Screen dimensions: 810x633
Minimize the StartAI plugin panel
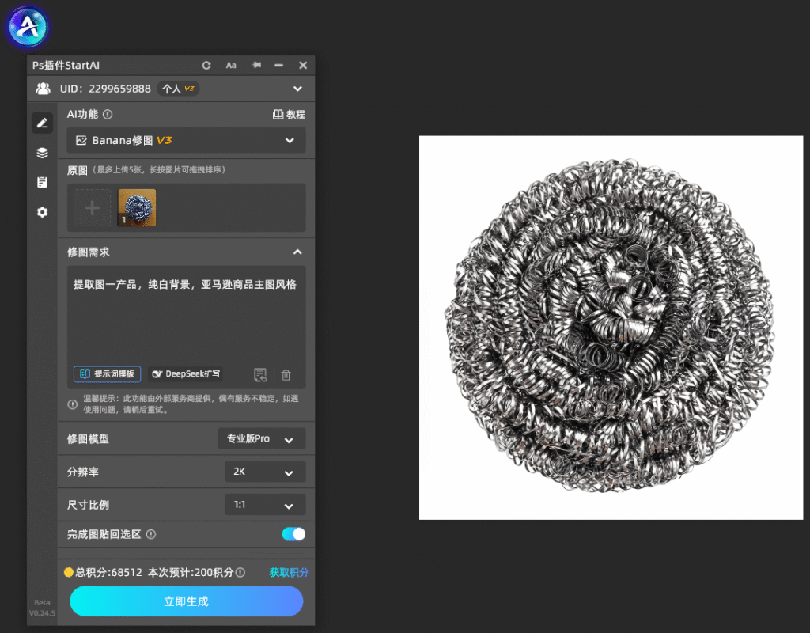[279, 65]
